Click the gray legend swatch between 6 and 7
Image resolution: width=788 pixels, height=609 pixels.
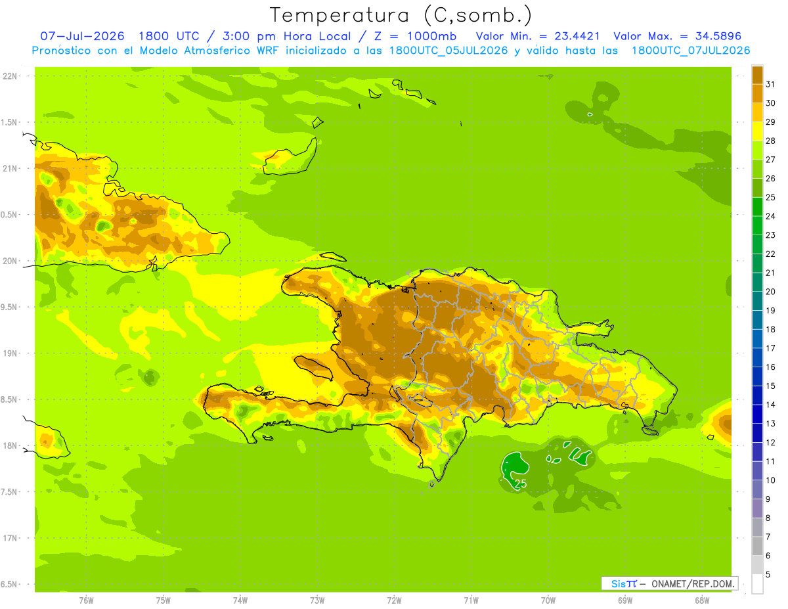pos(757,547)
